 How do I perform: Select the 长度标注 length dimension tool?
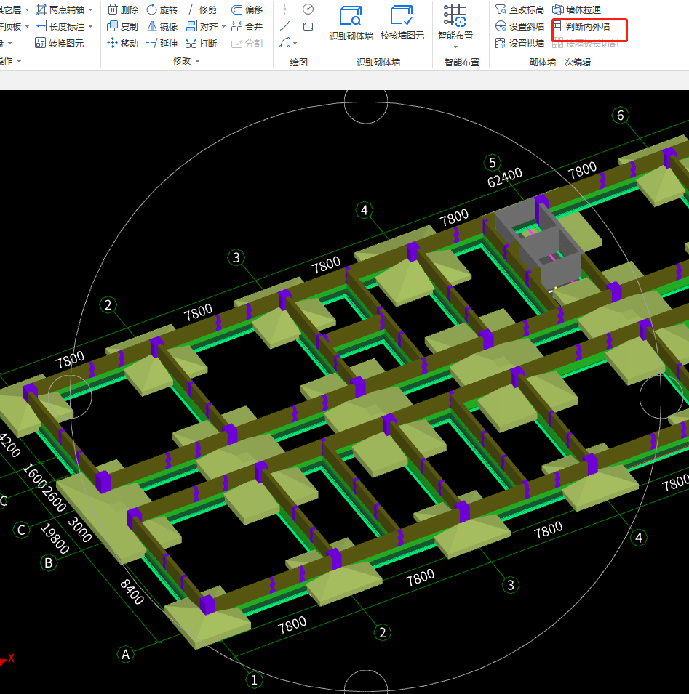(x=60, y=26)
